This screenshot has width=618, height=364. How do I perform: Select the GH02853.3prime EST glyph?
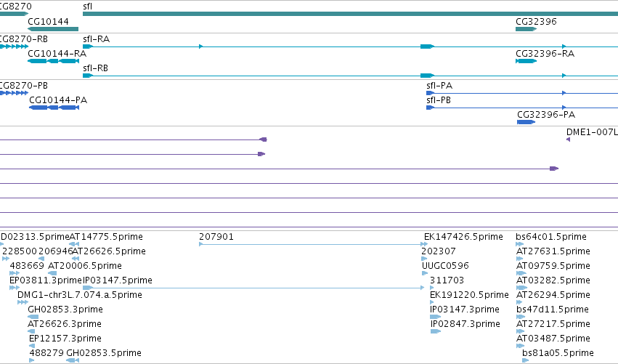33,317
